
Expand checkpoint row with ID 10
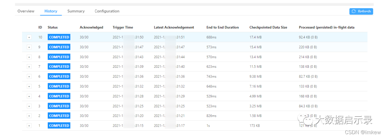29,37
